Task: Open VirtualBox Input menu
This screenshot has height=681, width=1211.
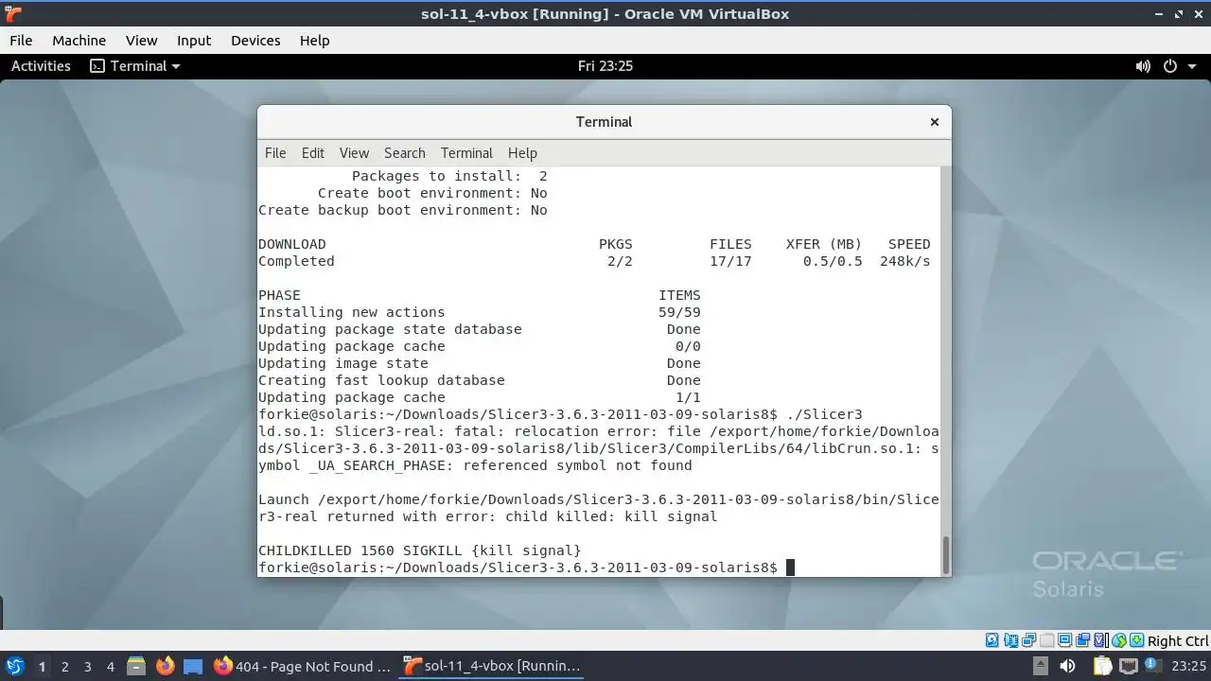Action: tap(194, 41)
